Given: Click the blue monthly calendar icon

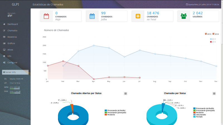Looking at the screenshot, I should tap(92, 16).
